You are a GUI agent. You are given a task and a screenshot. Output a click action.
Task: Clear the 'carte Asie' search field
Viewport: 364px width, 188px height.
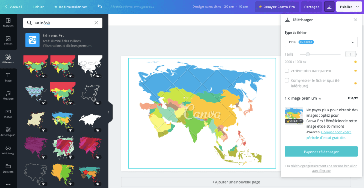[x=96, y=22]
